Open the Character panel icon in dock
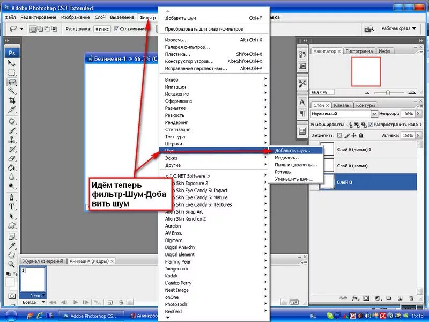The width and height of the screenshot is (429, 322). [302, 102]
